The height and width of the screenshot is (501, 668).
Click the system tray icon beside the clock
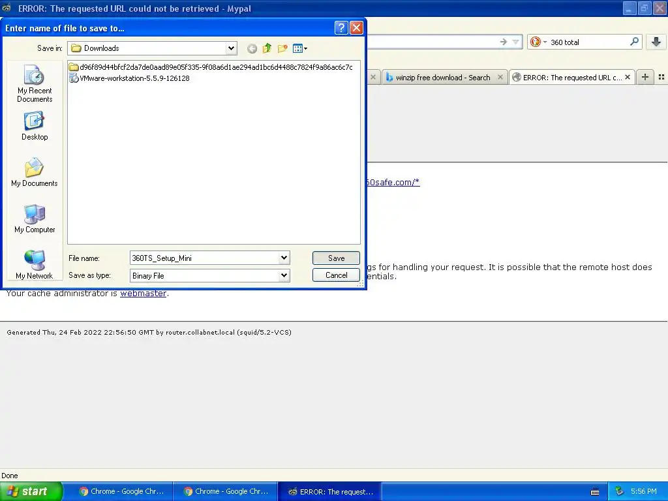tap(620, 491)
